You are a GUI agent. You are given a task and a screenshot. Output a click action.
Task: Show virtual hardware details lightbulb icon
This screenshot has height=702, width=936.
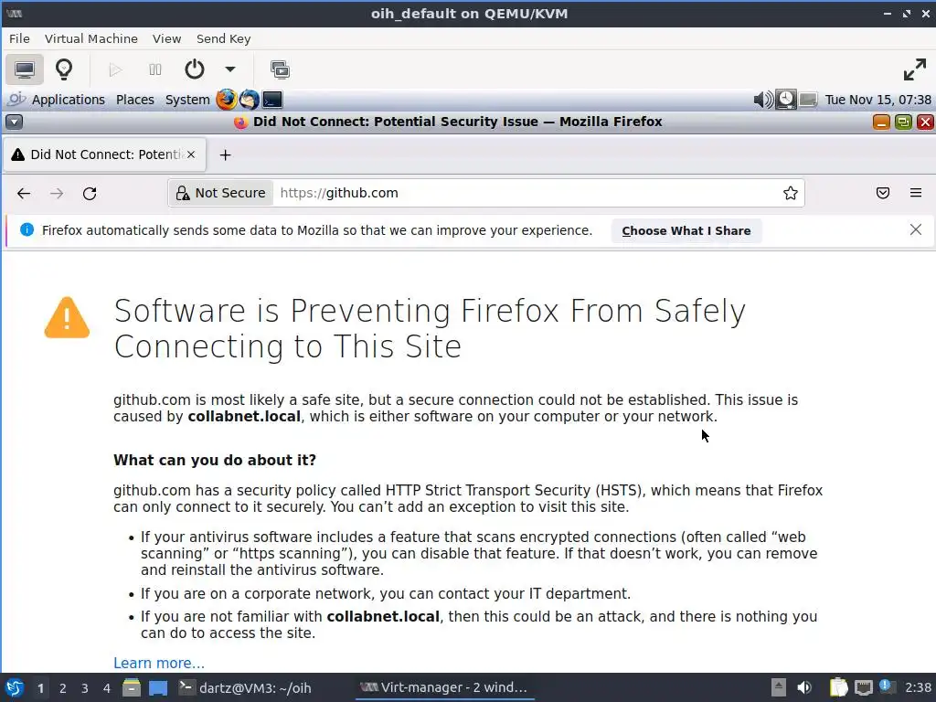(64, 69)
